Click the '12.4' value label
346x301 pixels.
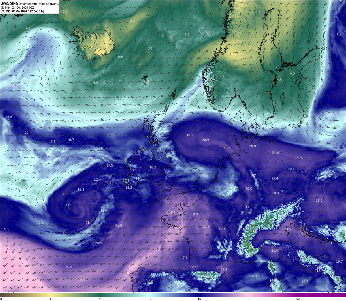tap(97, 180)
